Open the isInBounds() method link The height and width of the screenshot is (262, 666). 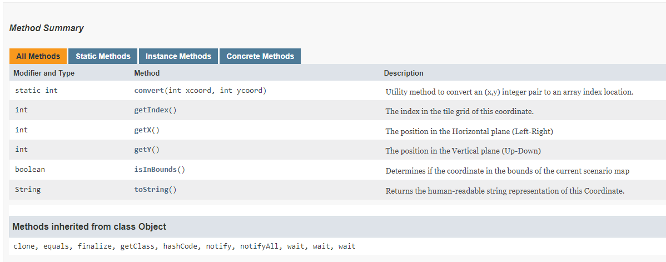tap(160, 170)
